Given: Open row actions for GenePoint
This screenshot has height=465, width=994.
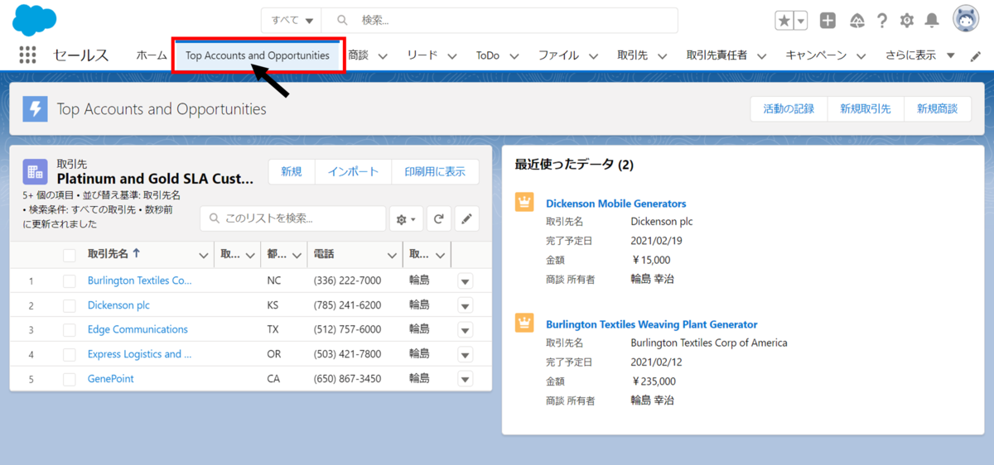Looking at the screenshot, I should 465,379.
